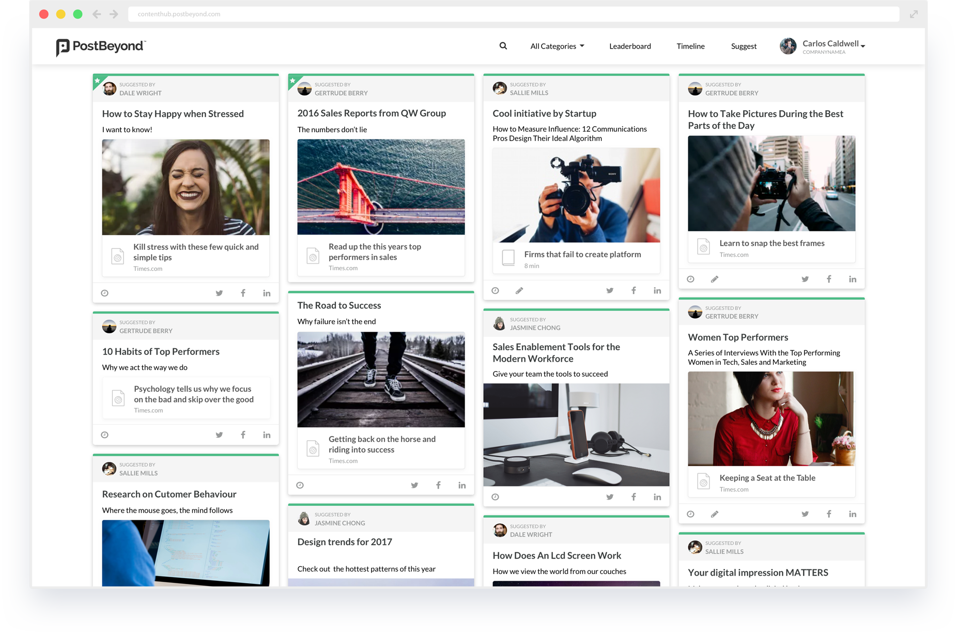Share The Road to Success on Facebook
The image size is (957, 634).
click(438, 485)
